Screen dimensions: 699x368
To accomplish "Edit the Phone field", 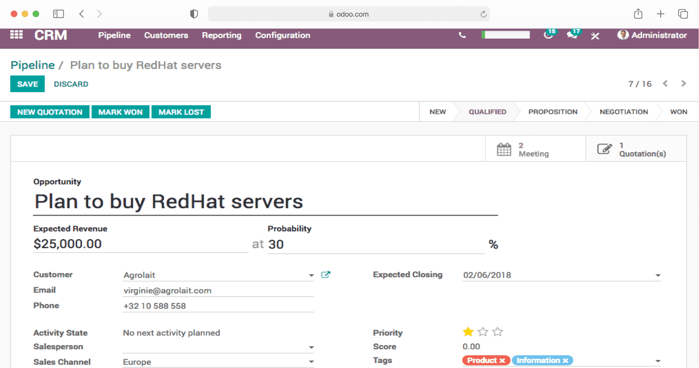I will (x=218, y=306).
